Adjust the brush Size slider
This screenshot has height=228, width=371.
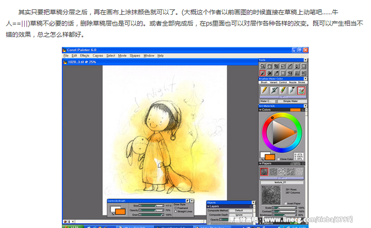click(151, 206)
